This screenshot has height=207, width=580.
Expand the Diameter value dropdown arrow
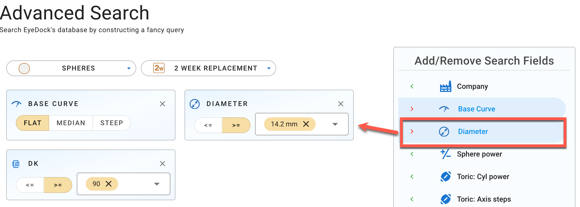click(x=335, y=124)
